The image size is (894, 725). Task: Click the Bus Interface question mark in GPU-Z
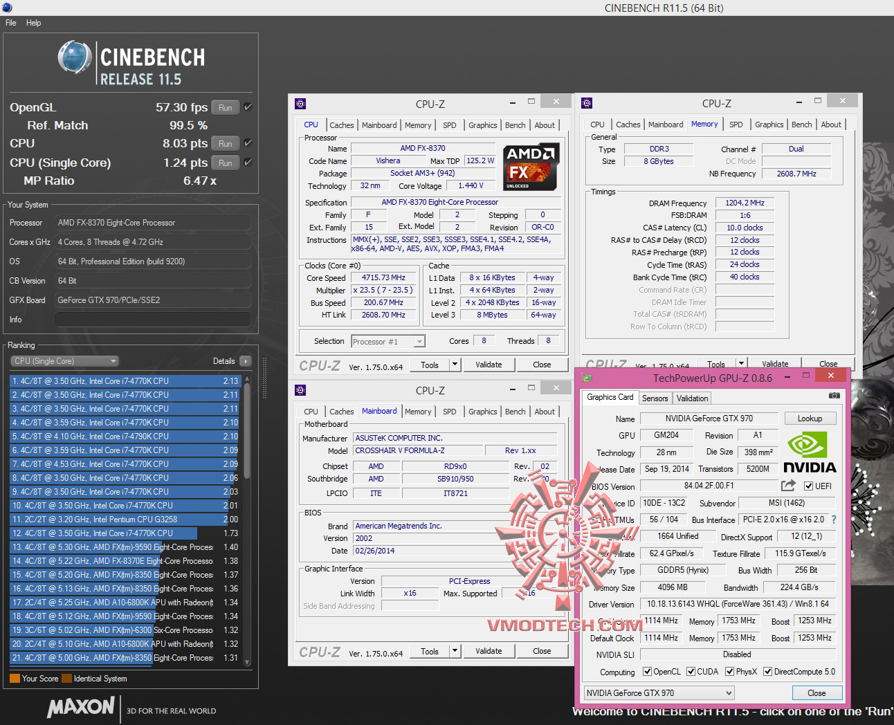(833, 520)
